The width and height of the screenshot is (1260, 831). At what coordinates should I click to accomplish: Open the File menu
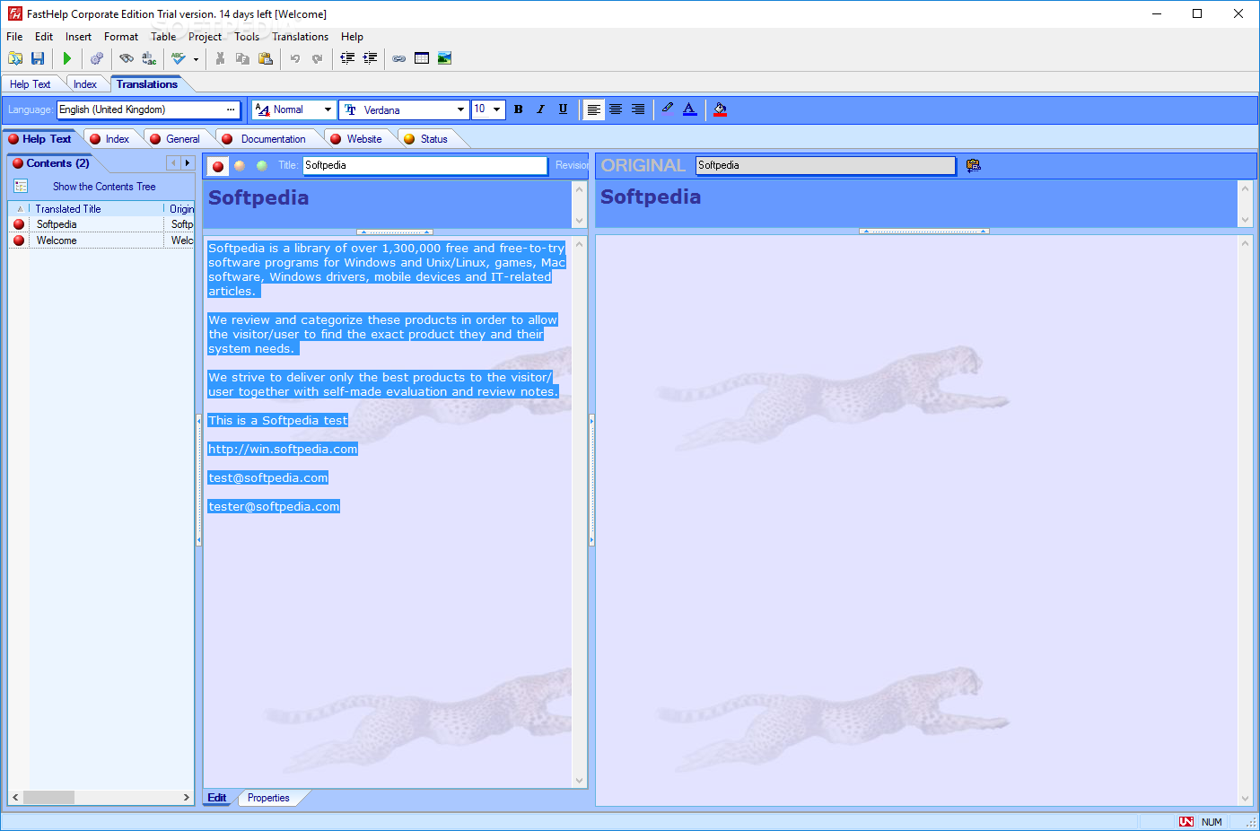[14, 37]
